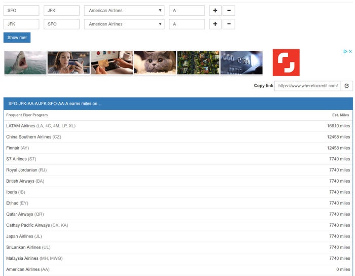Open the aerial neighborhood ad thumbnail

198,62
